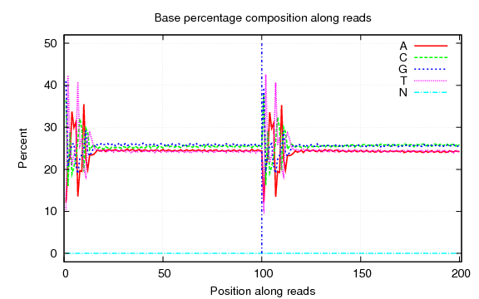Click the x-axis tick label 200

pos(461,274)
